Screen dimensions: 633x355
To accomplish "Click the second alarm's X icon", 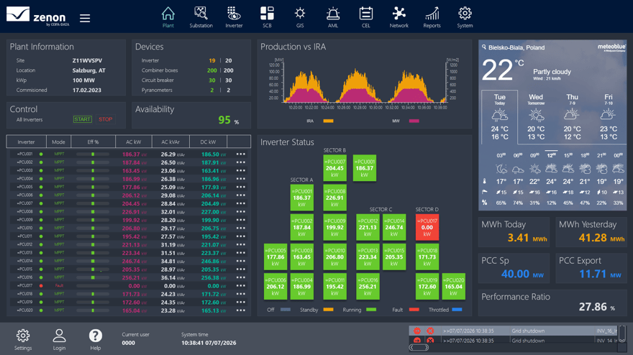I will coord(430,341).
